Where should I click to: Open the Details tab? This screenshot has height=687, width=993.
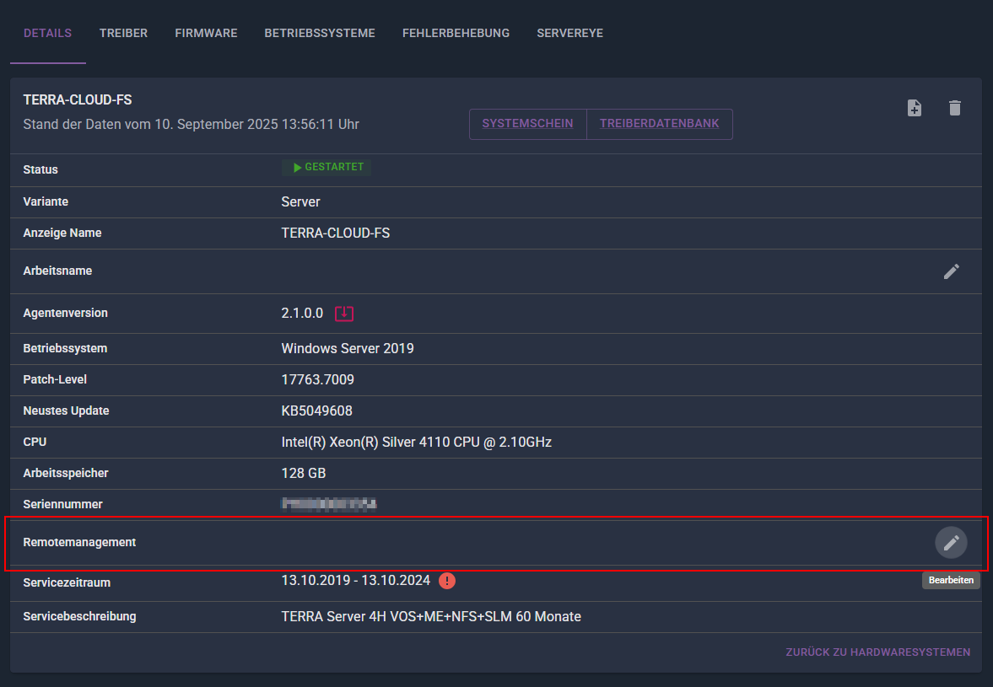[47, 33]
